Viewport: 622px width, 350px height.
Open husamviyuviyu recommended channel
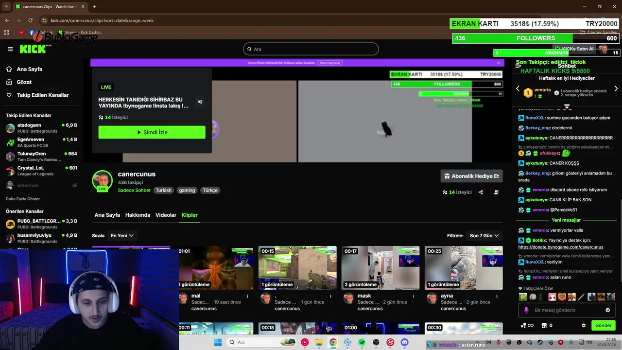[41, 238]
